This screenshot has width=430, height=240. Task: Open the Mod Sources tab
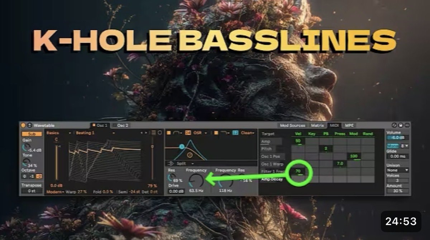pyautogui.click(x=292, y=126)
